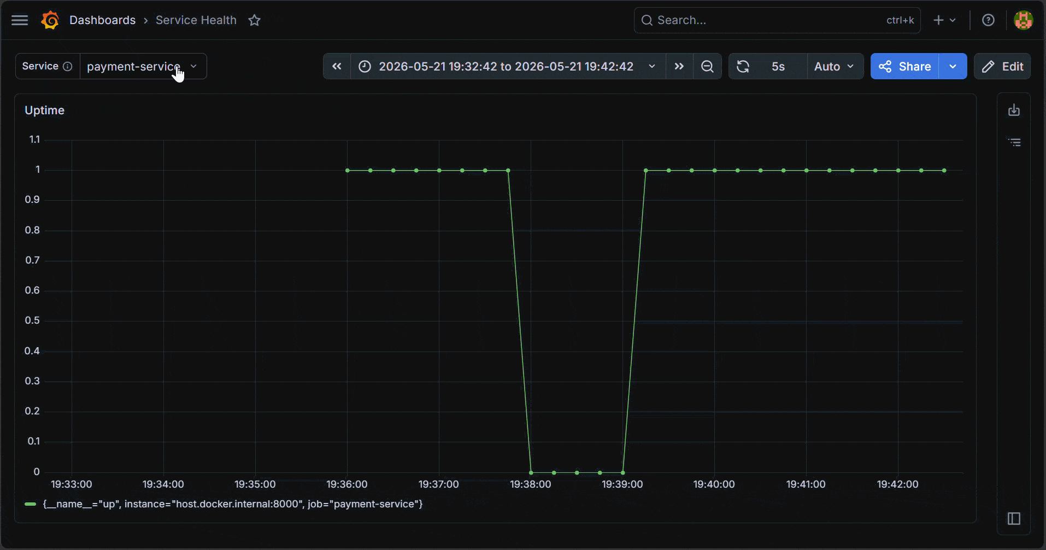This screenshot has width=1046, height=550.
Task: Shift time range forward with double-right arrows
Action: point(679,66)
